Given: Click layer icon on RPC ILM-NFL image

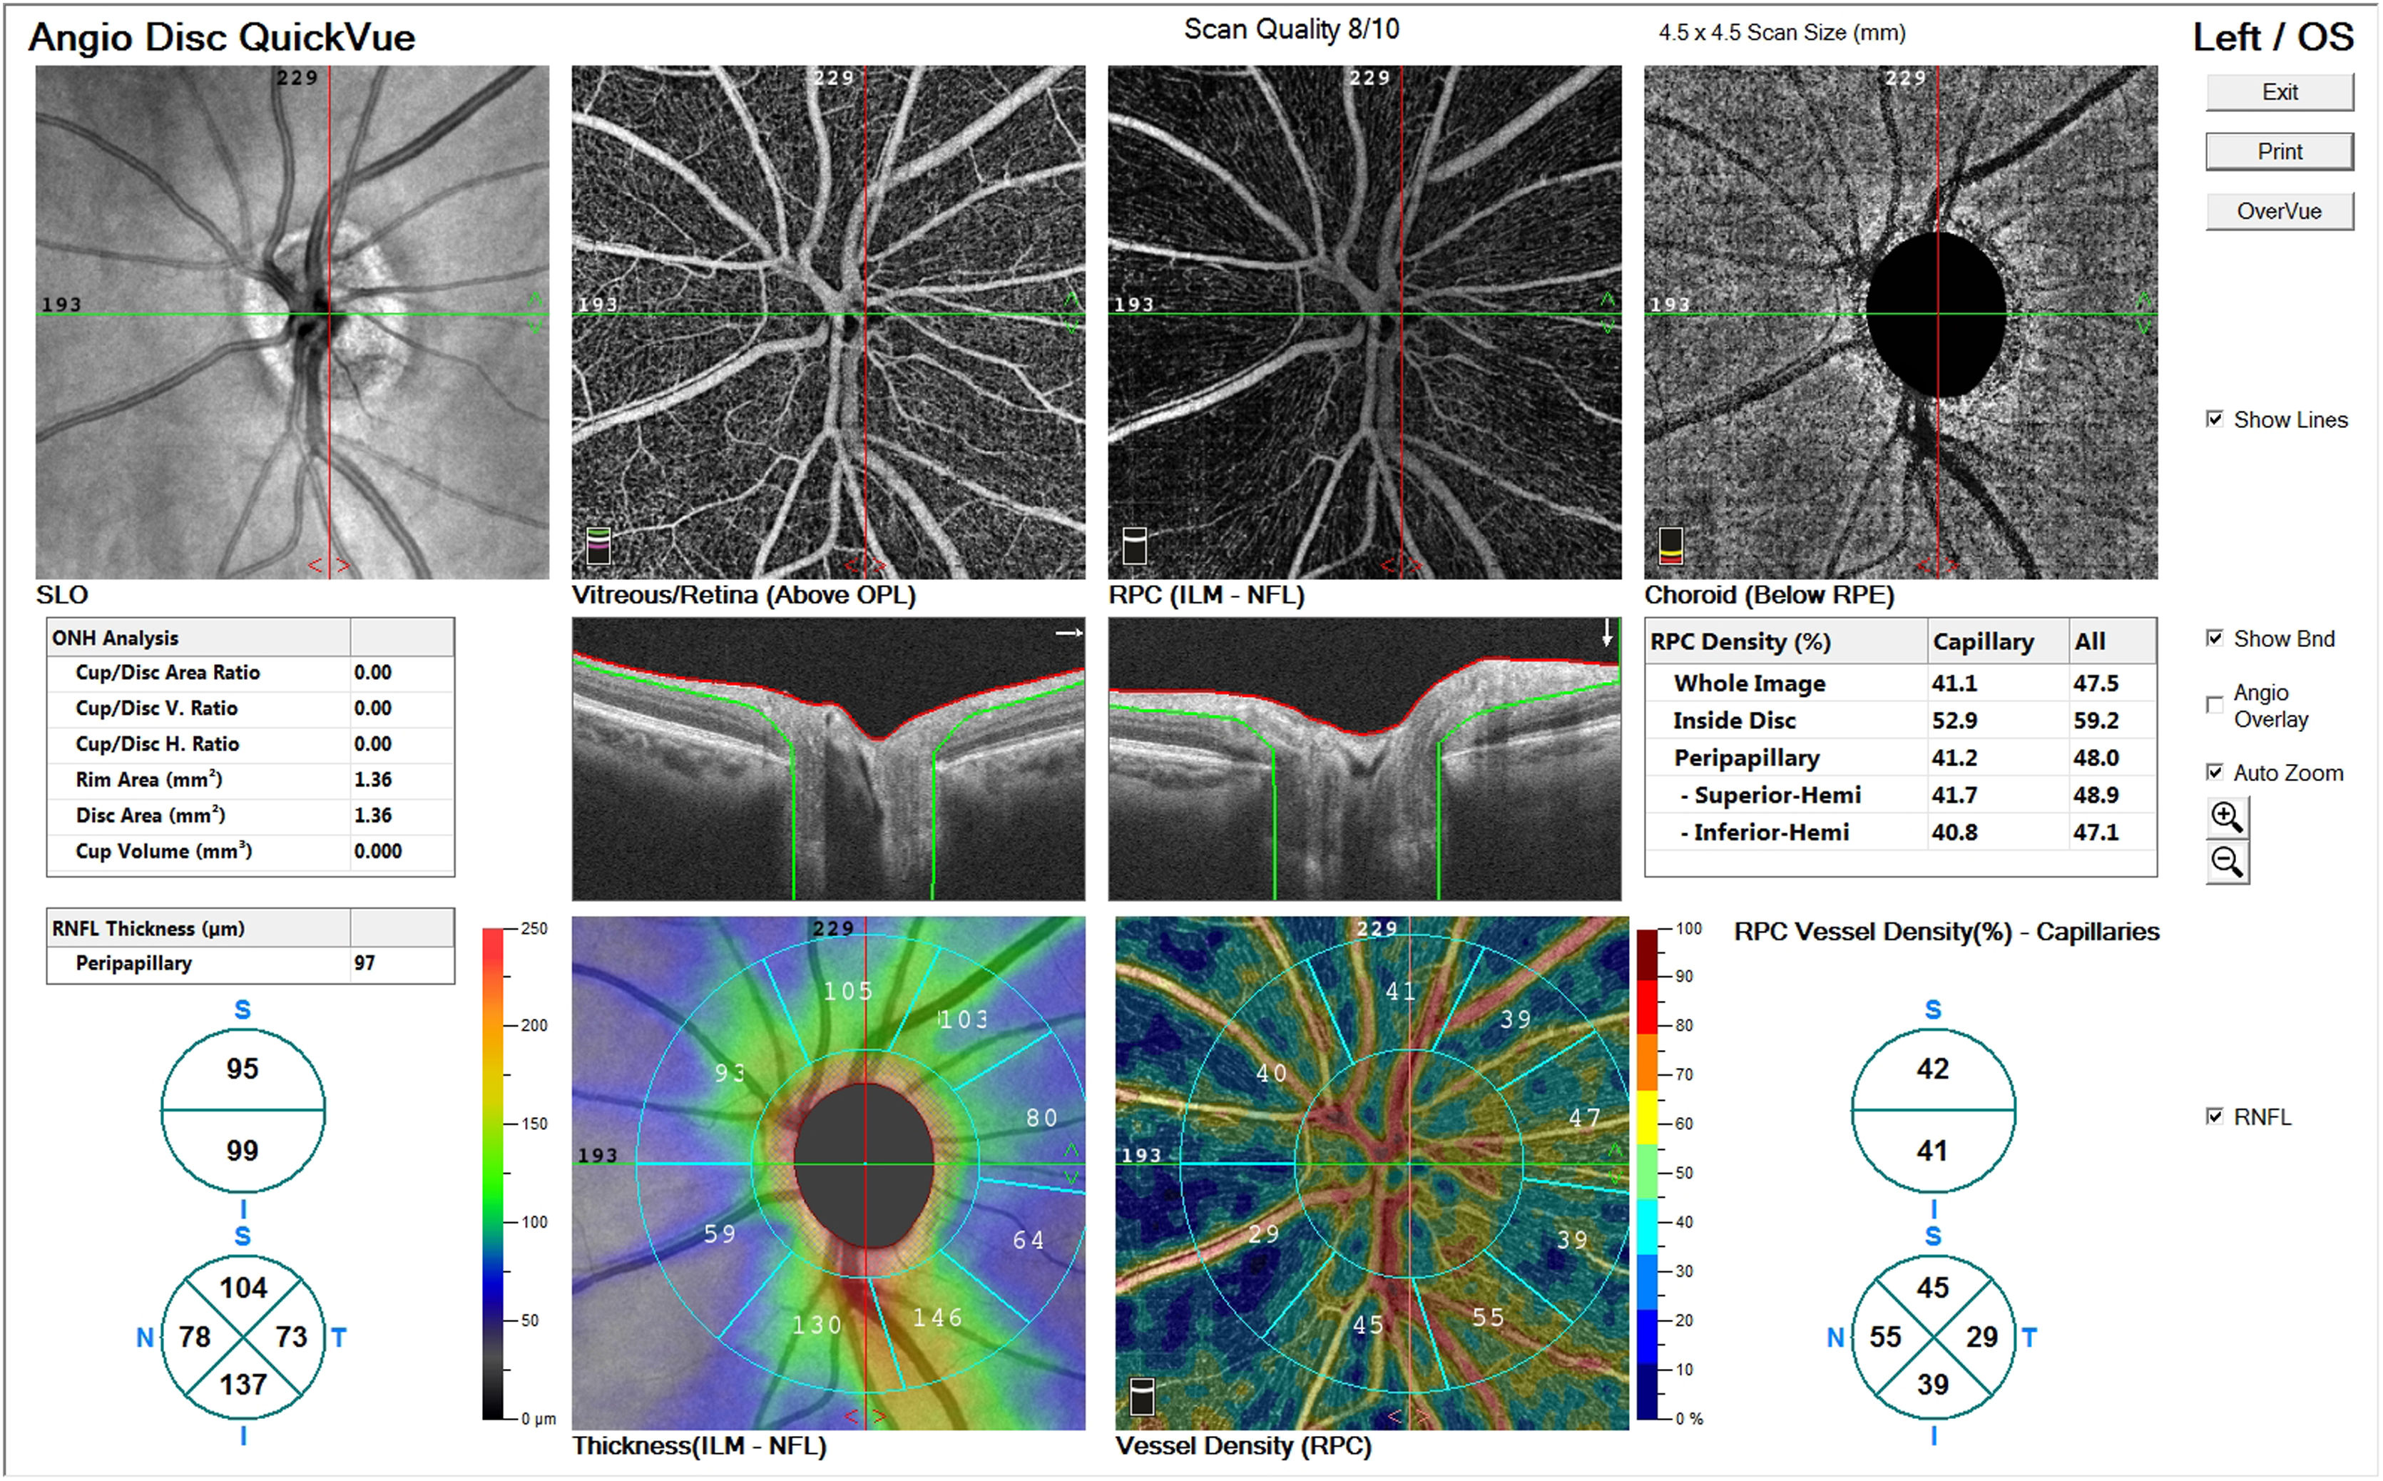Looking at the screenshot, I should [x=1134, y=546].
